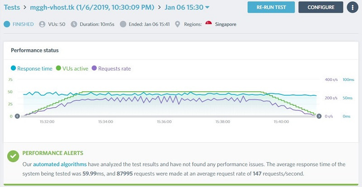This screenshot has height=187, width=362.
Task: Click the 15:34:00 time axis label
Action: (105, 122)
